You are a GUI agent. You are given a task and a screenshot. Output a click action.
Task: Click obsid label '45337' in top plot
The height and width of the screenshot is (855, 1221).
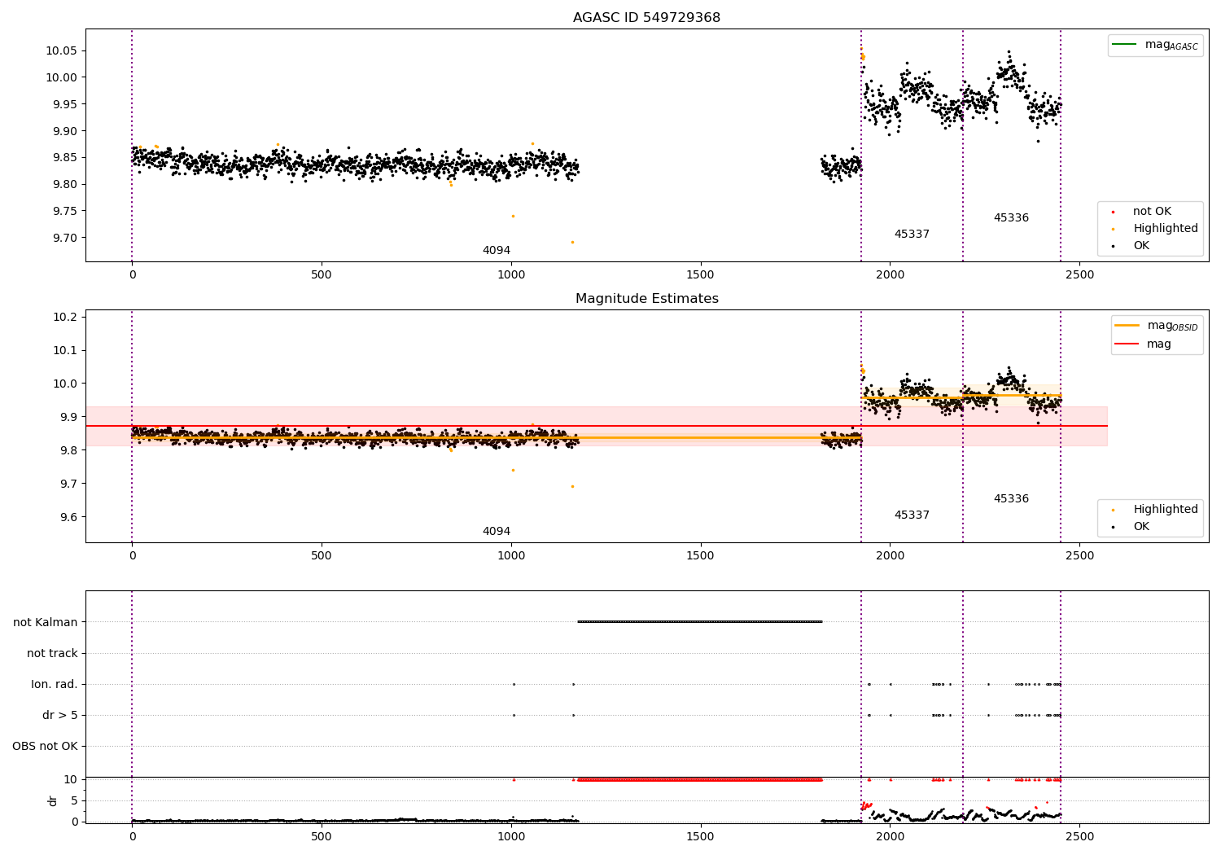(x=912, y=235)
